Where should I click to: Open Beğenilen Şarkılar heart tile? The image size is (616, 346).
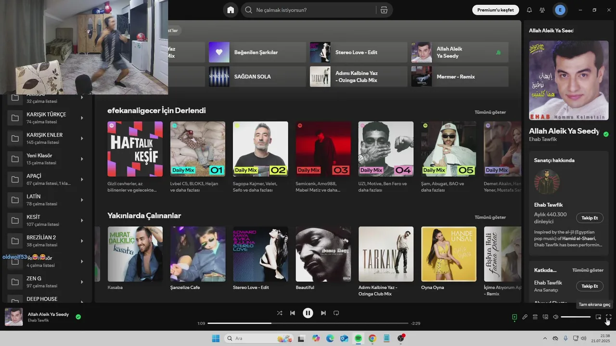pyautogui.click(x=257, y=52)
